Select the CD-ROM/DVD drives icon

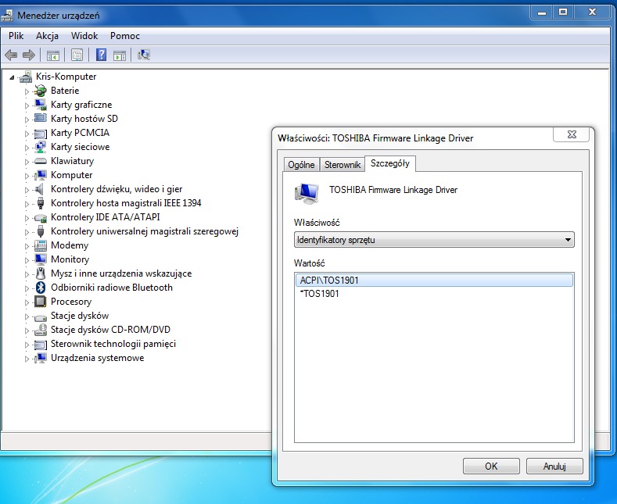(x=40, y=330)
